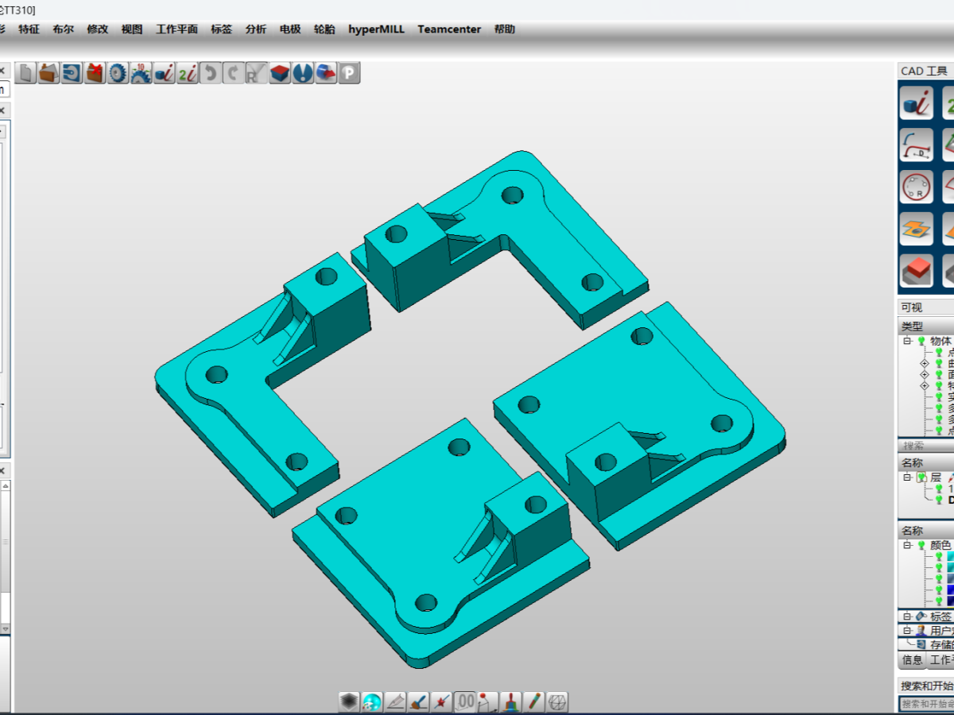Image resolution: width=954 pixels, height=715 pixels.
Task: Collapse the 物体 node in the 类型 tree
Action: [906, 341]
